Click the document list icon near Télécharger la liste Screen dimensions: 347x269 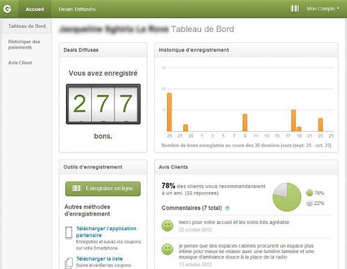[69, 263]
